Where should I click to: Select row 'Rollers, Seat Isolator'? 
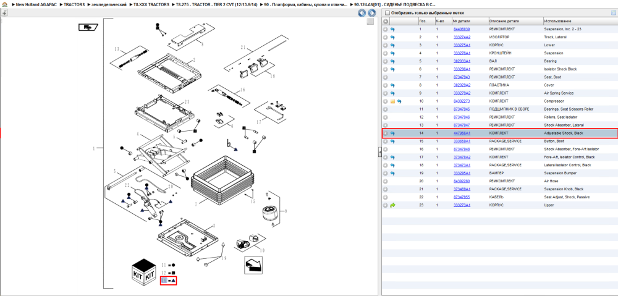[x=499, y=117]
